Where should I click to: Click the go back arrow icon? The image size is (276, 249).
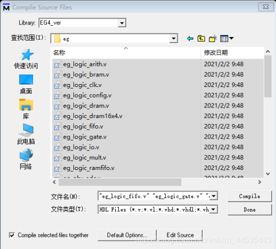190,38
